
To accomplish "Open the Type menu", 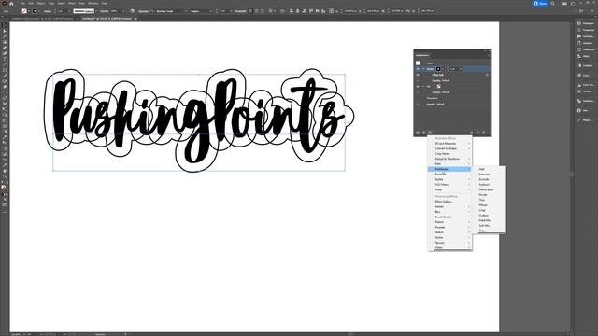I will (x=51, y=4).
